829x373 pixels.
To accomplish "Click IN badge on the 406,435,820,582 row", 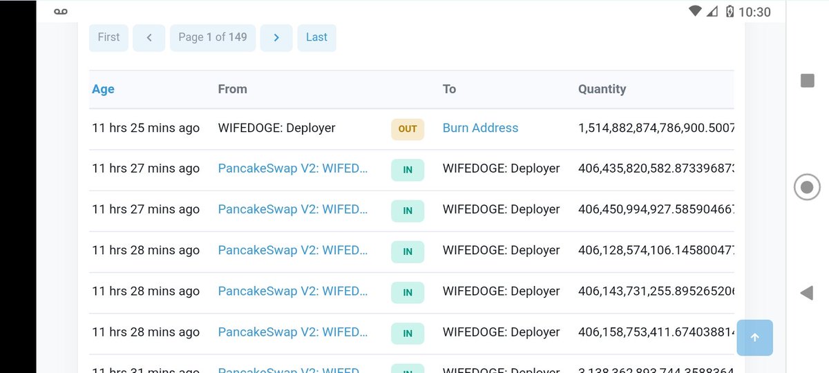I will [x=408, y=170].
